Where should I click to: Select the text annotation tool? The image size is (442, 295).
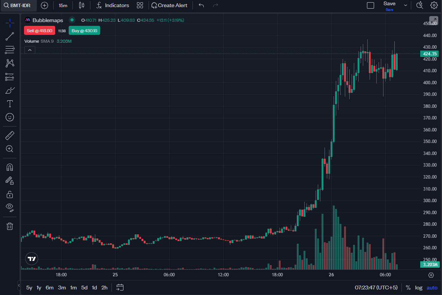pos(10,104)
